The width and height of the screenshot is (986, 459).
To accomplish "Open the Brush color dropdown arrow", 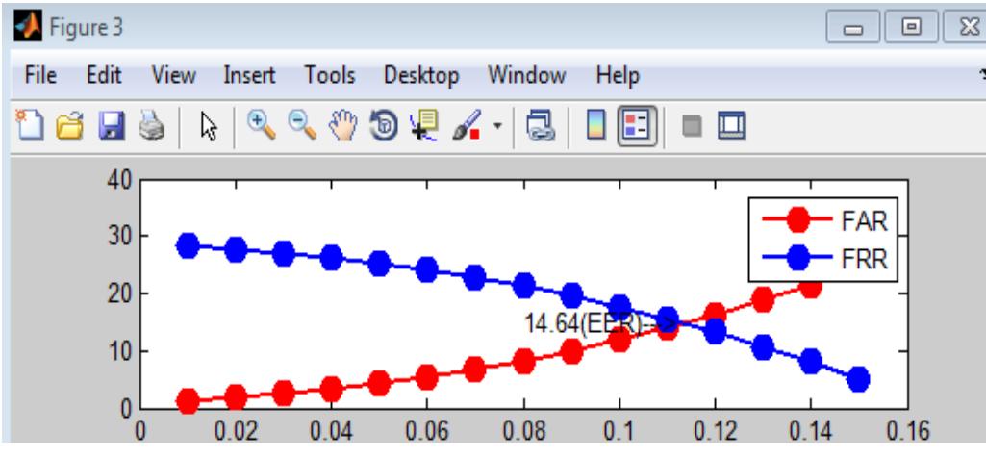I will tap(497, 126).
